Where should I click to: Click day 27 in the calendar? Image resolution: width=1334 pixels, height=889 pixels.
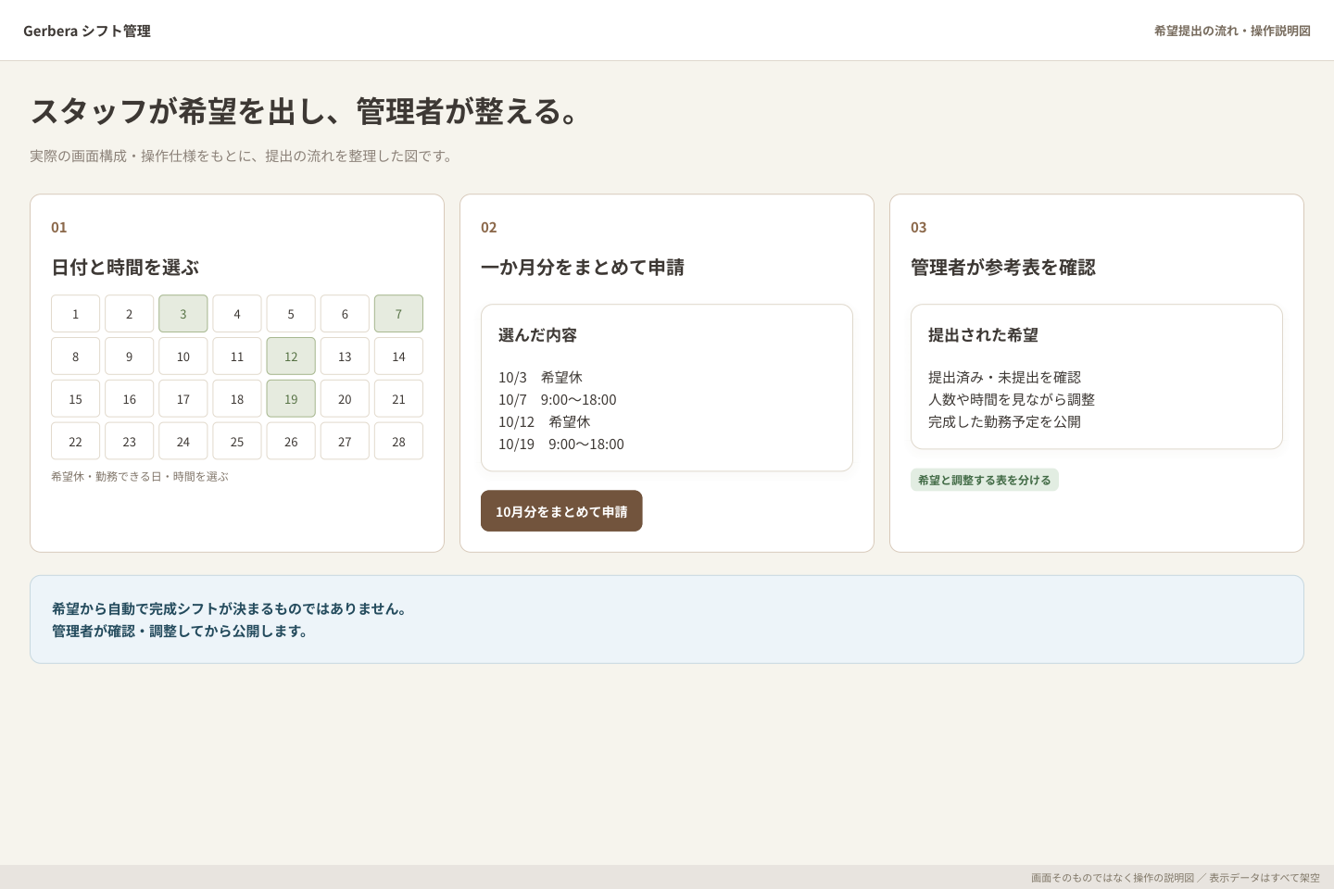pos(345,442)
